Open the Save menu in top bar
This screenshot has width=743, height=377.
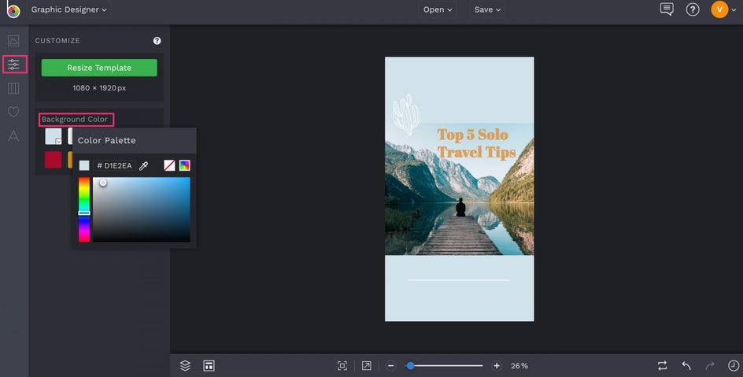click(x=487, y=10)
